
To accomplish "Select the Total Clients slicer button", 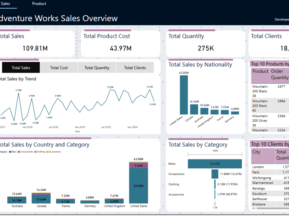I will click(x=135, y=67).
